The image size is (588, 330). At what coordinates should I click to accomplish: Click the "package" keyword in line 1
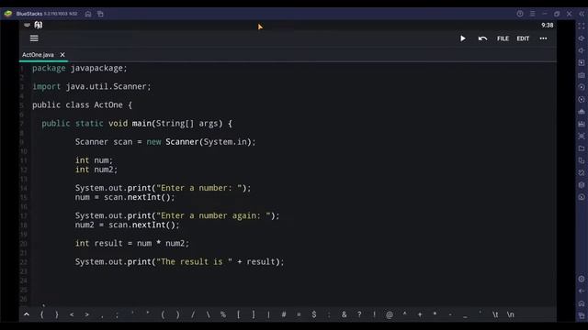pos(49,68)
